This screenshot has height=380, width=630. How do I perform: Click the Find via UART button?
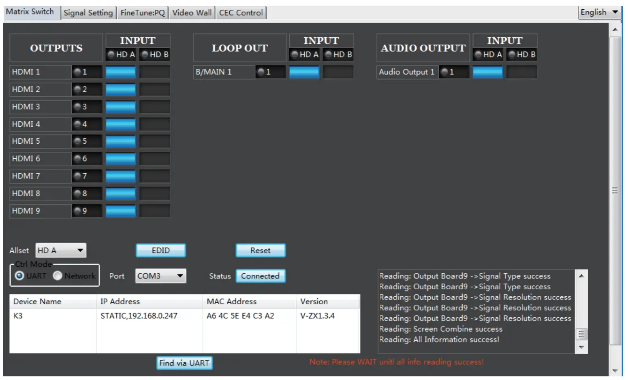[x=184, y=363]
